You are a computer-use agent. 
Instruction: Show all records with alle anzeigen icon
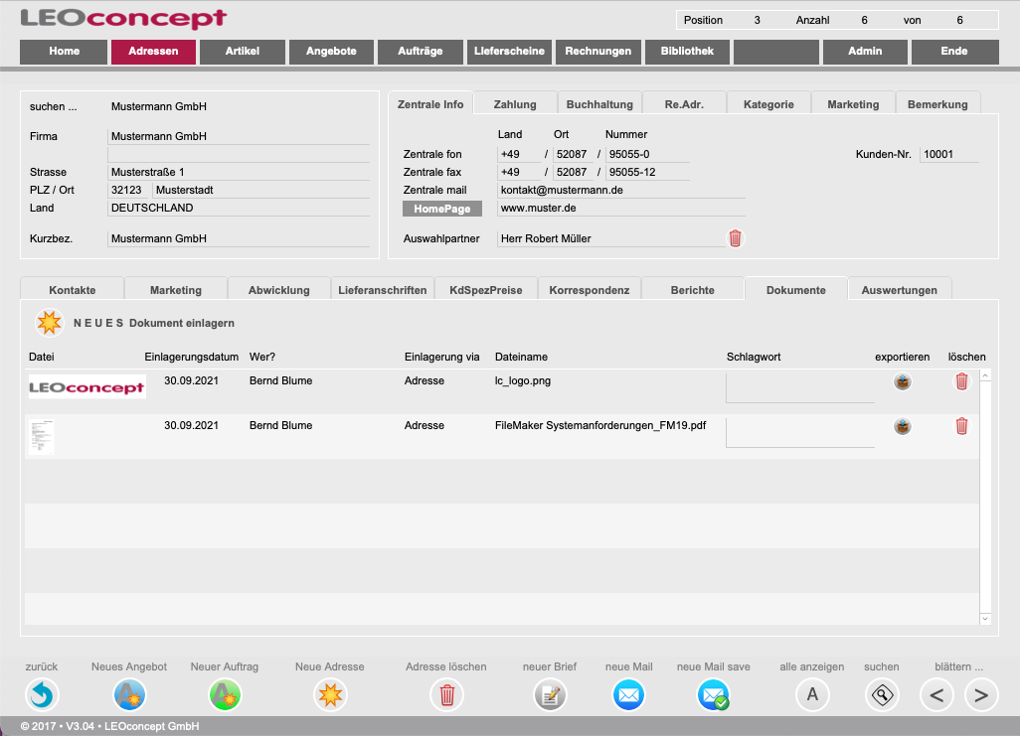[812, 695]
